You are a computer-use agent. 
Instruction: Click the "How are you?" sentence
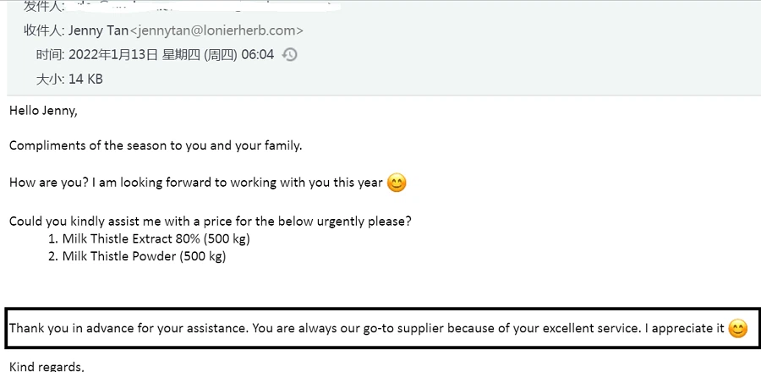coord(196,183)
